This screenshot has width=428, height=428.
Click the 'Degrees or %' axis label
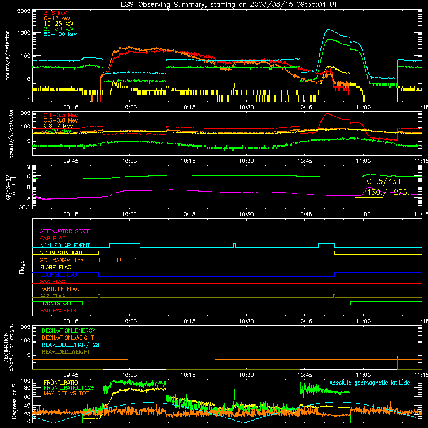pyautogui.click(x=14, y=401)
